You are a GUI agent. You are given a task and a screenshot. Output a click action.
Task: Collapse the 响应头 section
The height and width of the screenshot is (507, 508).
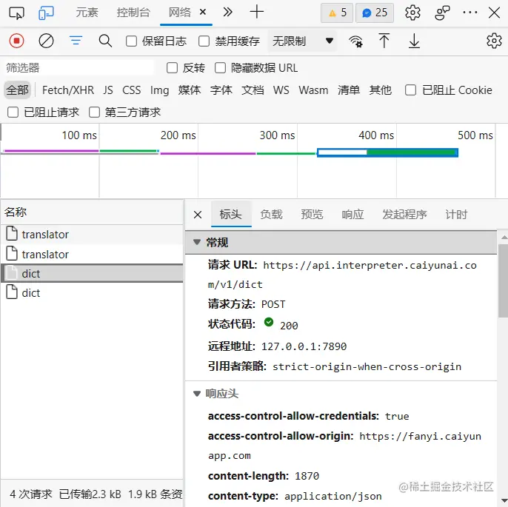(197, 394)
